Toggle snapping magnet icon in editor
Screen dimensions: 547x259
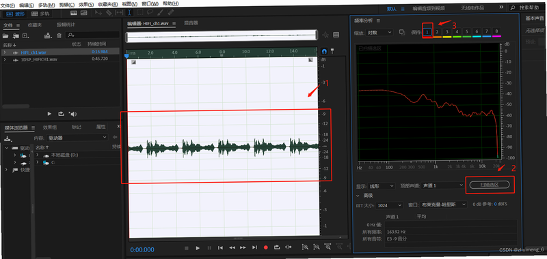coord(324,51)
